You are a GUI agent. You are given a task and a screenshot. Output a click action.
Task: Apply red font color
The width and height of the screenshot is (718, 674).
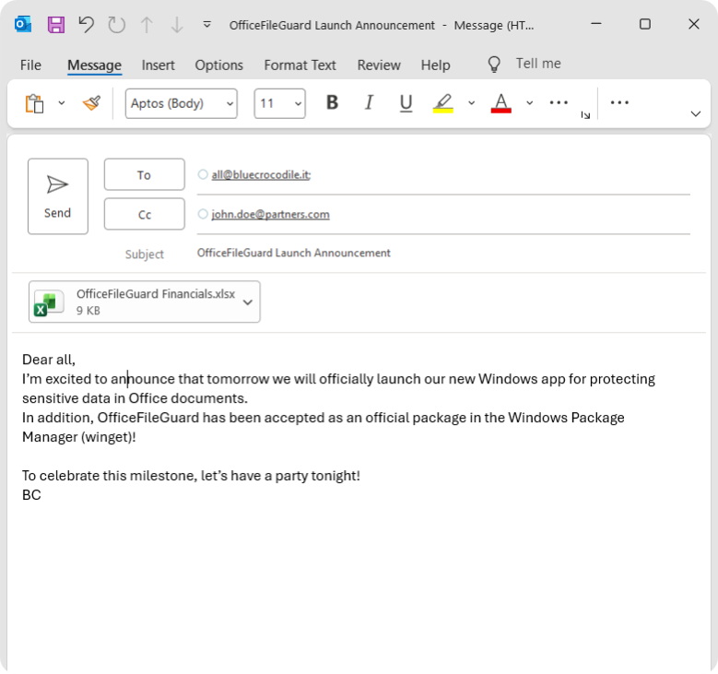click(x=501, y=103)
